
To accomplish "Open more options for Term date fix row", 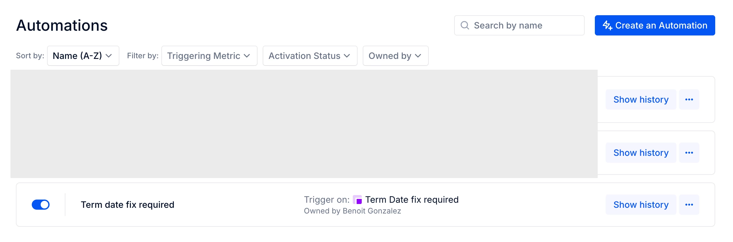I will [689, 205].
